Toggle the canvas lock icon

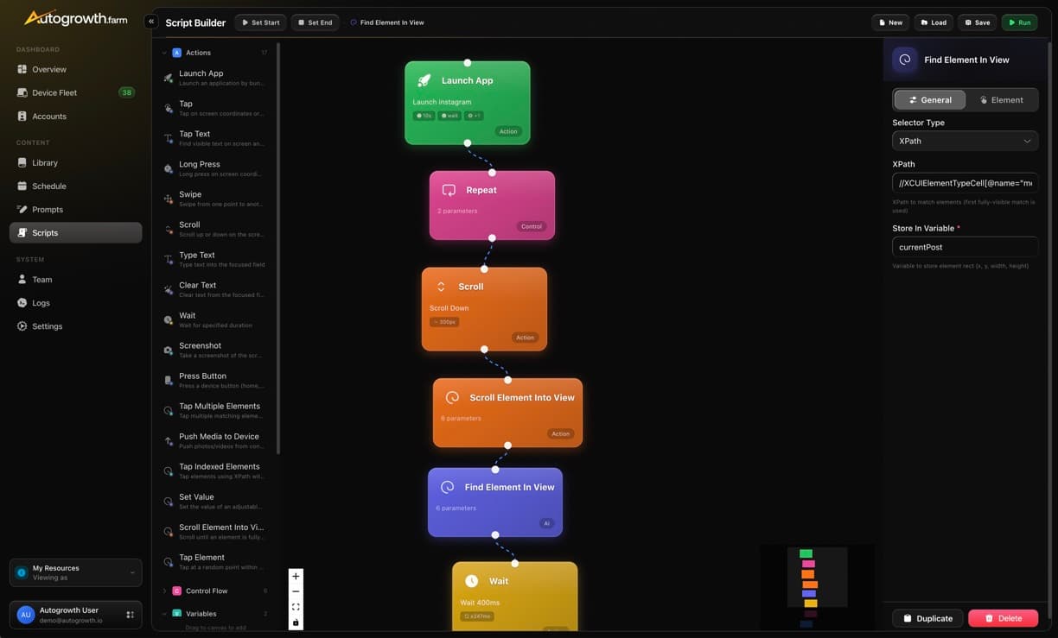[293, 620]
